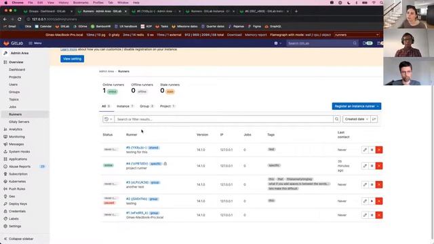The image size is (434, 244).
Task: Pause runner #5
Action: (372, 150)
